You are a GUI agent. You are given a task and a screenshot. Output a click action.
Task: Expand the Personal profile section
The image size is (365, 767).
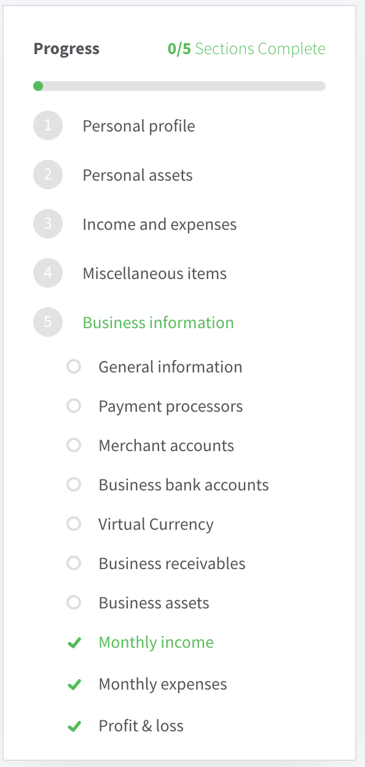pyautogui.click(x=139, y=126)
